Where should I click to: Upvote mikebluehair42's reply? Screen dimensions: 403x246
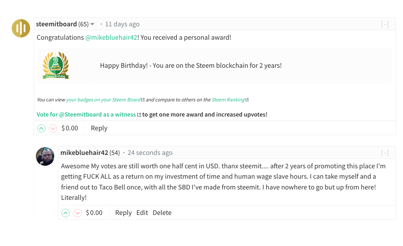(65, 213)
